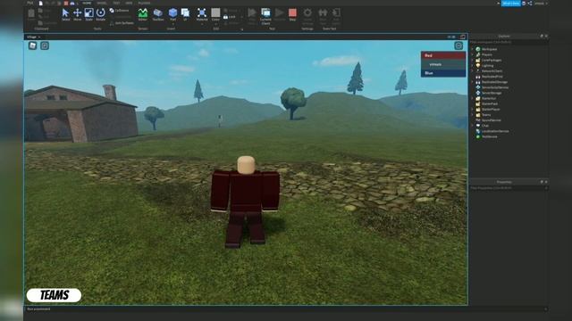The width and height of the screenshot is (572, 321).
Task: Open the in-game chat icon
Action: pyautogui.click(x=45, y=45)
